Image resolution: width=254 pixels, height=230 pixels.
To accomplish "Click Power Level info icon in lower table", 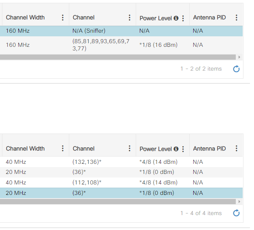I will [x=176, y=149].
